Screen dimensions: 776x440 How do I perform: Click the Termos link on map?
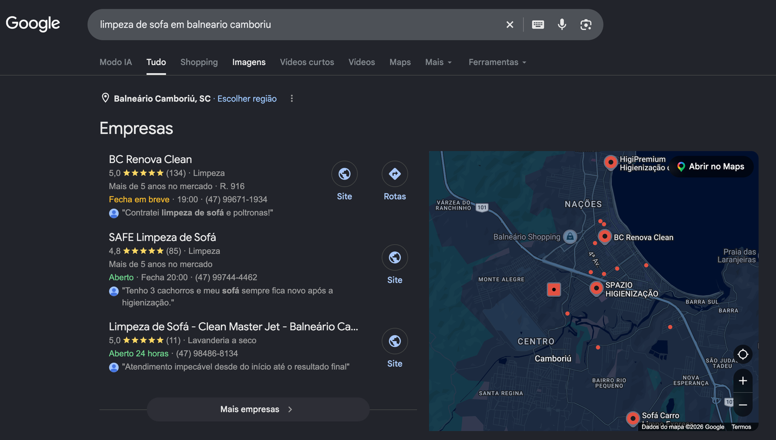tap(741, 427)
